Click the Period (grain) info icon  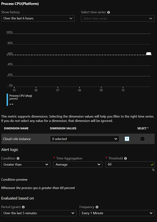pos(23,207)
